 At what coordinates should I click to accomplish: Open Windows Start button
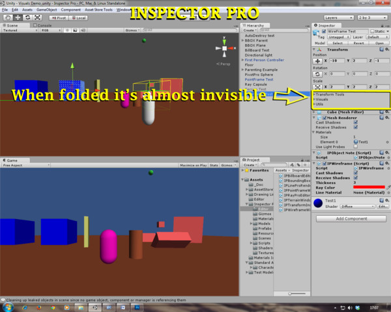coord(8,307)
